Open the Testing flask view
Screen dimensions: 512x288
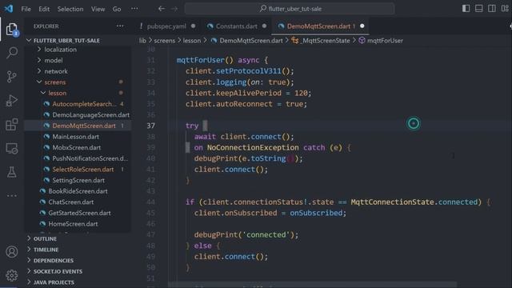pyautogui.click(x=12, y=172)
